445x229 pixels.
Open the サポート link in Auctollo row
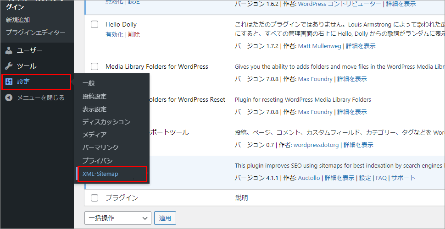click(x=404, y=178)
